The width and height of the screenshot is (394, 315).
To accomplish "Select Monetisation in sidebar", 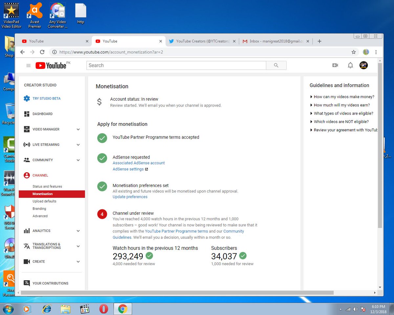I will pos(52,194).
